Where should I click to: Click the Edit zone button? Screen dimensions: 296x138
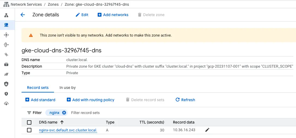point(82,15)
